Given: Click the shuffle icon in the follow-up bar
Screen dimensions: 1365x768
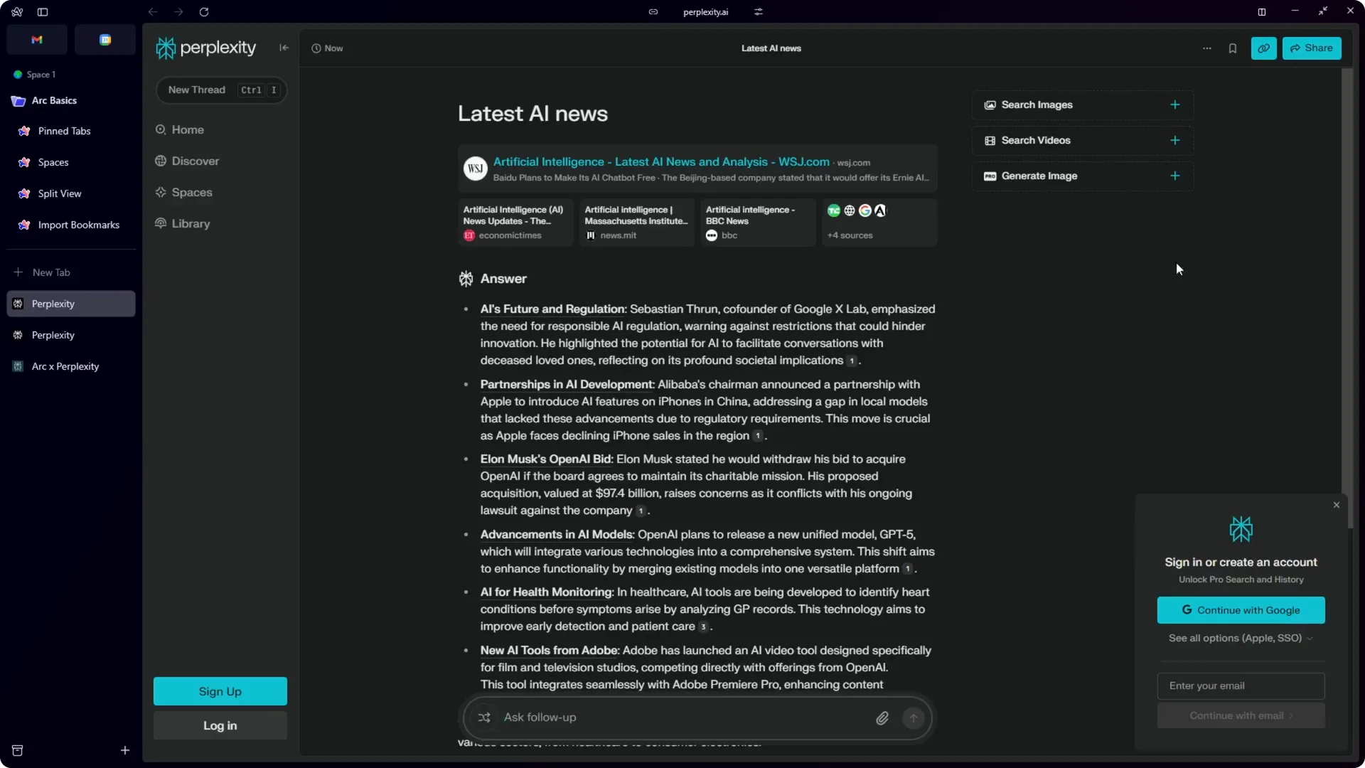Looking at the screenshot, I should pyautogui.click(x=484, y=718).
